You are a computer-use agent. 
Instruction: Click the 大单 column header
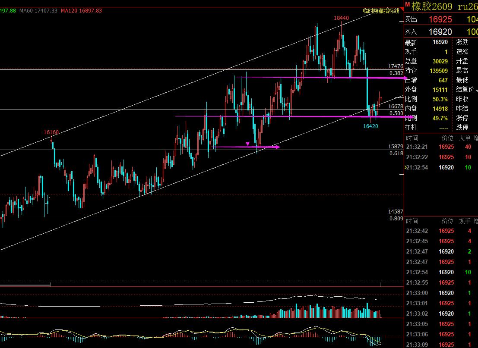click(x=465, y=138)
